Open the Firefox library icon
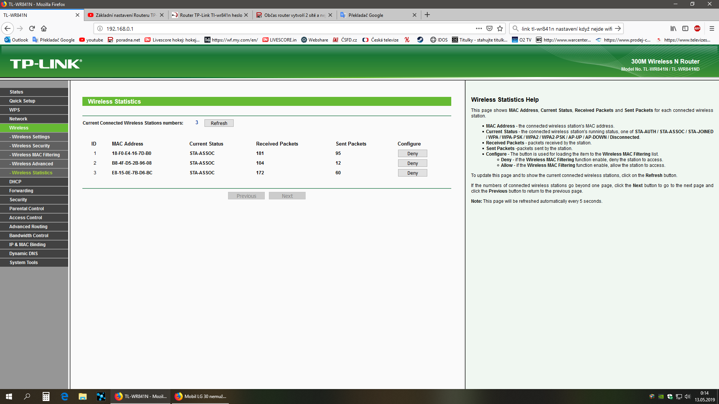The width and height of the screenshot is (719, 404). [673, 28]
